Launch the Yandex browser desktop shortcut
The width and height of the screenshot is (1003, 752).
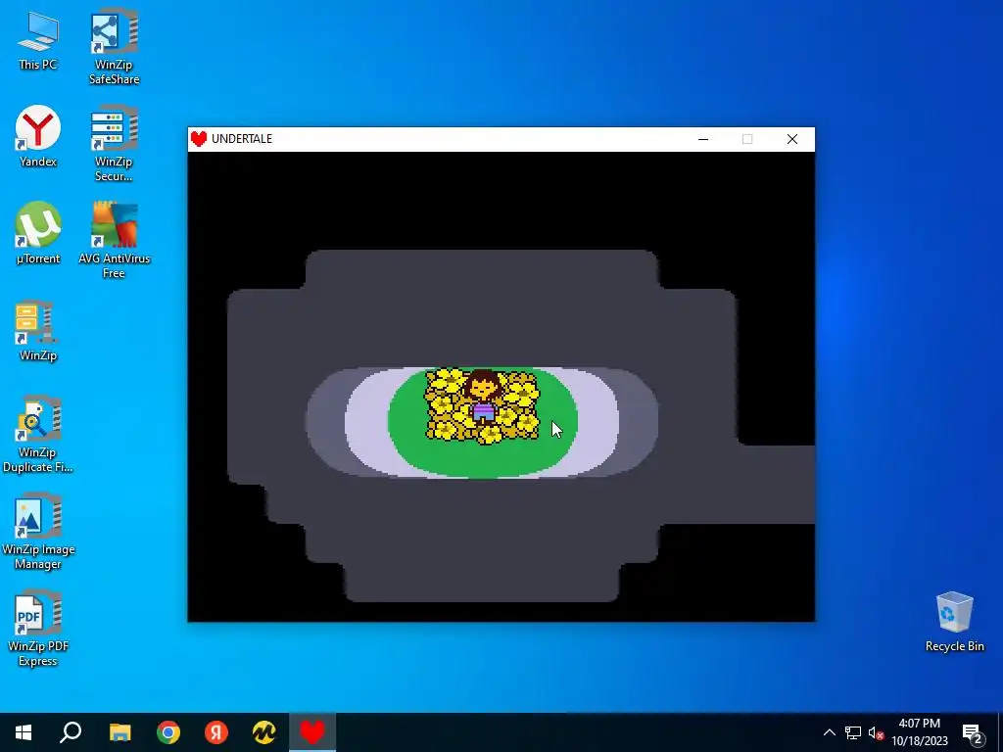coord(38,137)
